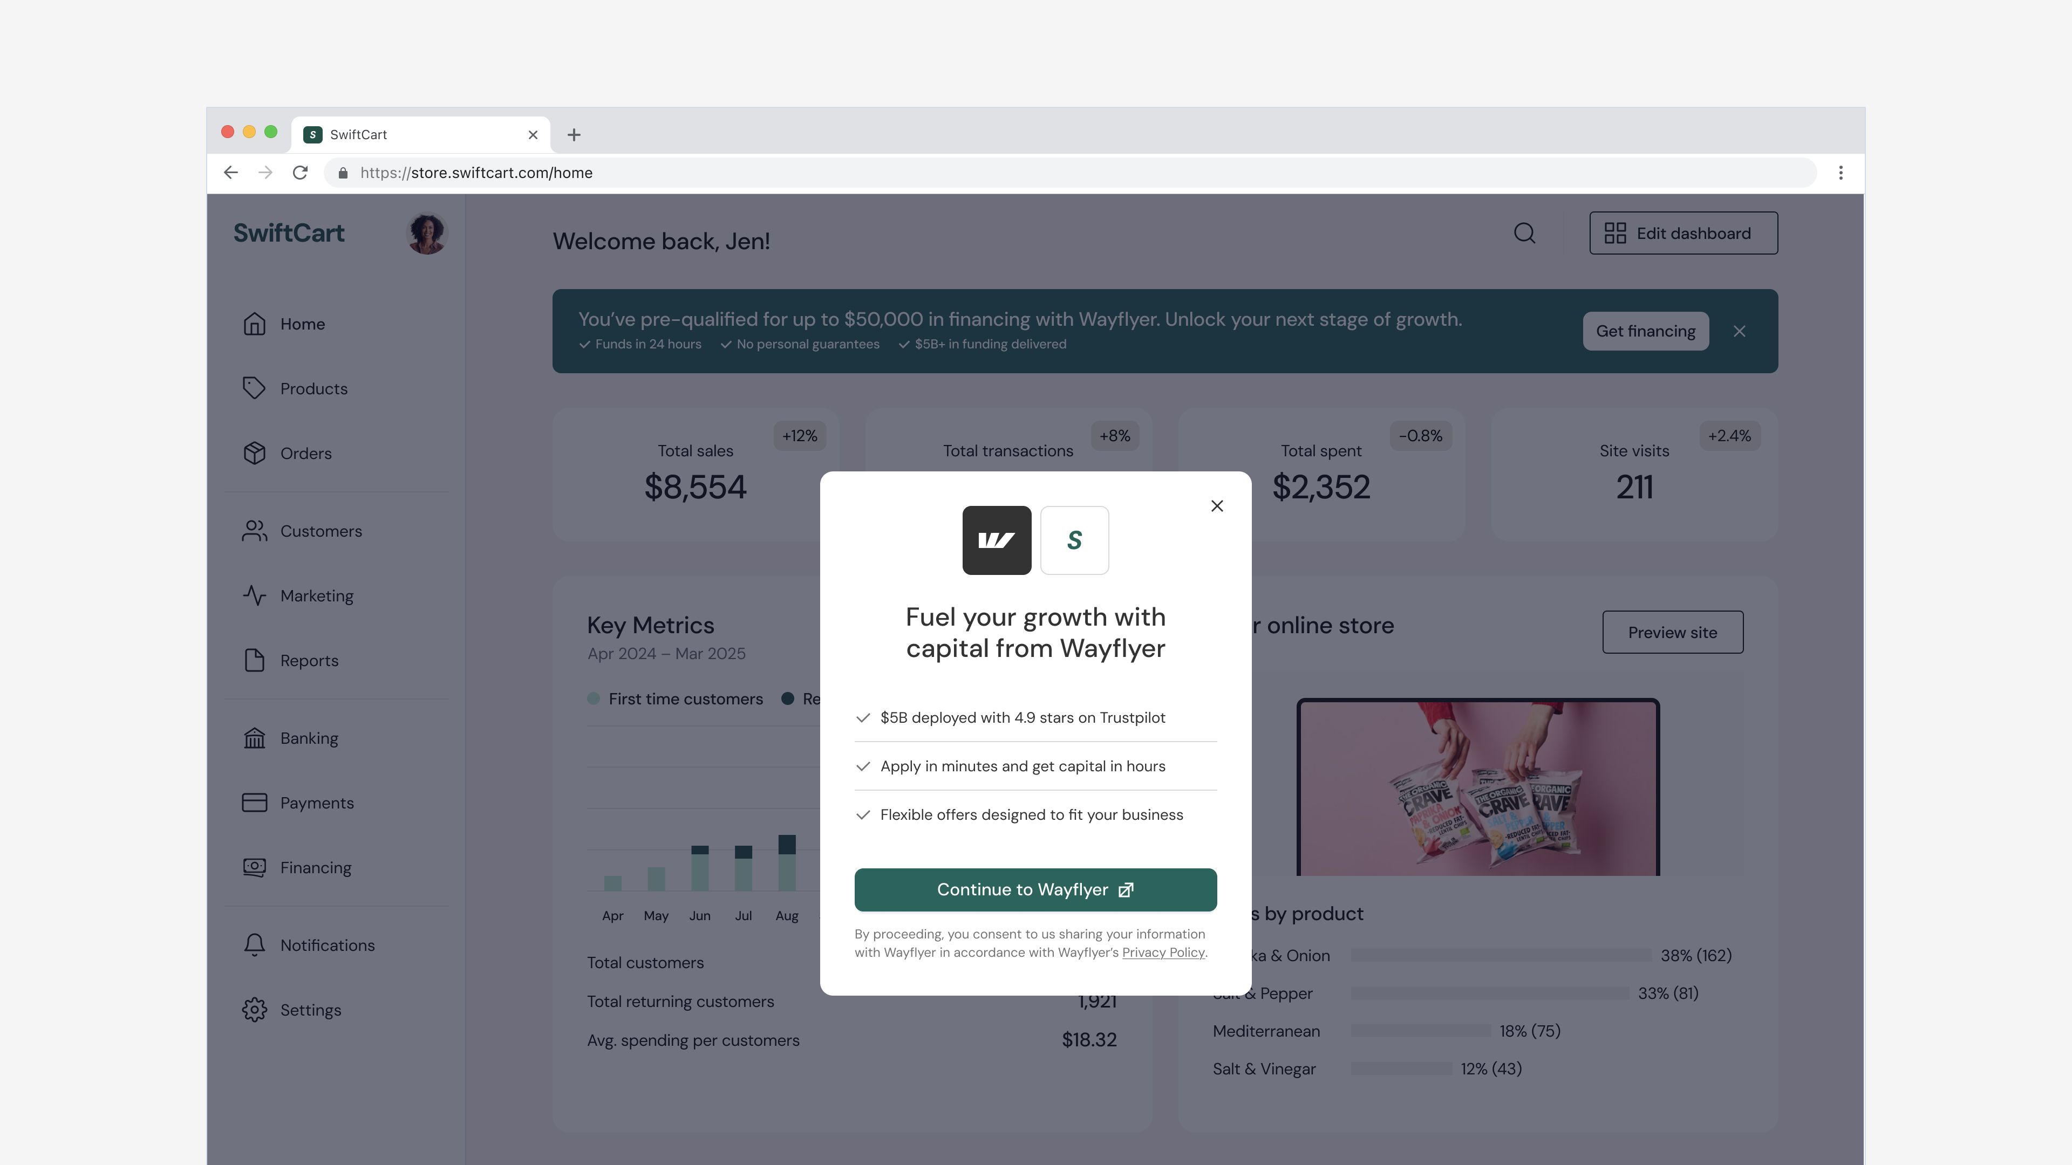2072x1165 pixels.
Task: Click the Jun bar in Key Metrics chart
Action: click(700, 867)
